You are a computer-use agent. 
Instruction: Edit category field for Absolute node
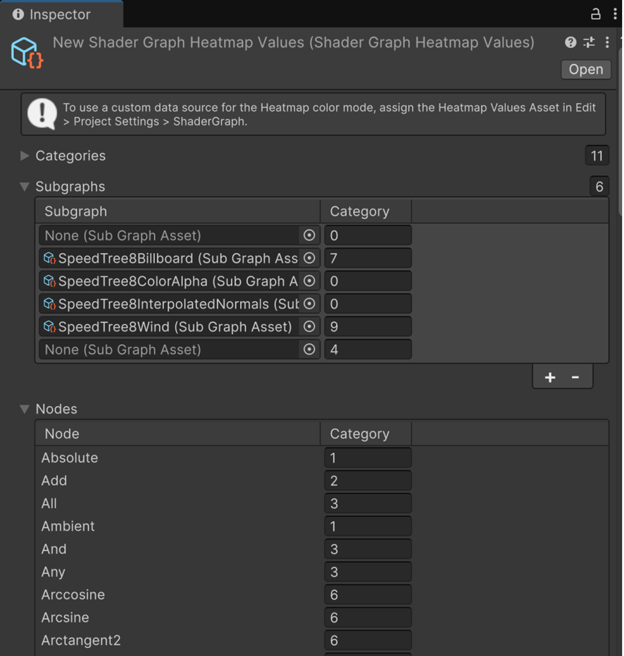(368, 458)
